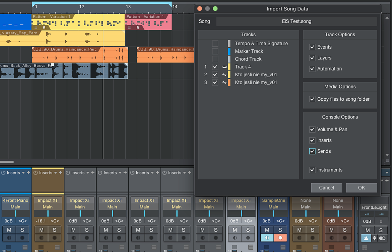Screen dimensions: 392x252
Task: Uncheck the Layers track option
Action: pyautogui.click(x=312, y=58)
